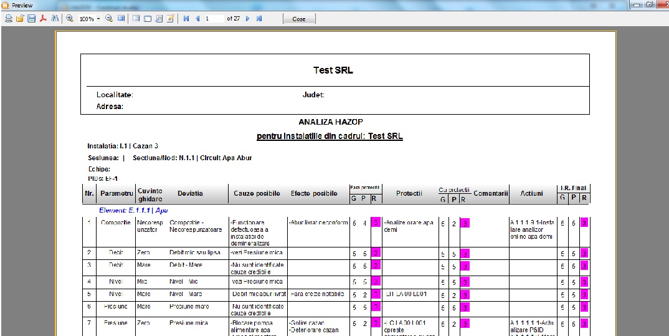The width and height of the screenshot is (669, 336).
Task: Click the 'ANALIZA HAZOP' heading
Action: pyautogui.click(x=331, y=122)
